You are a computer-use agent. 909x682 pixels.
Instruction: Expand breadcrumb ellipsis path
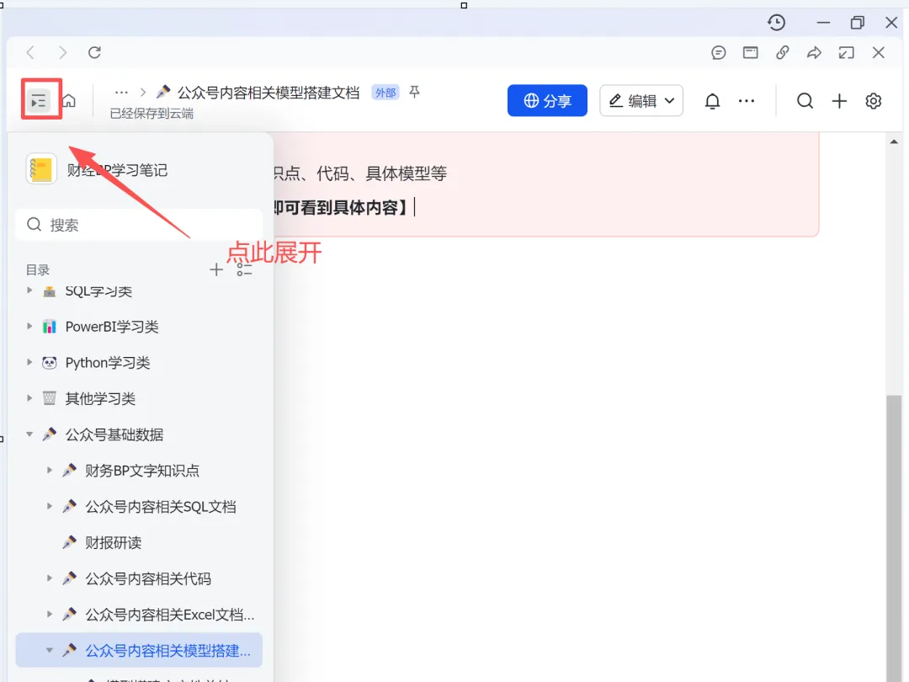(x=121, y=93)
